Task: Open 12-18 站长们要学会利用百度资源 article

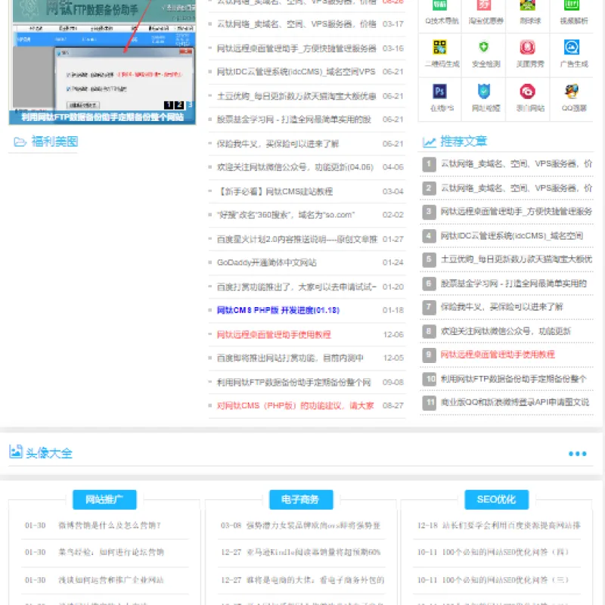Action: click(511, 526)
